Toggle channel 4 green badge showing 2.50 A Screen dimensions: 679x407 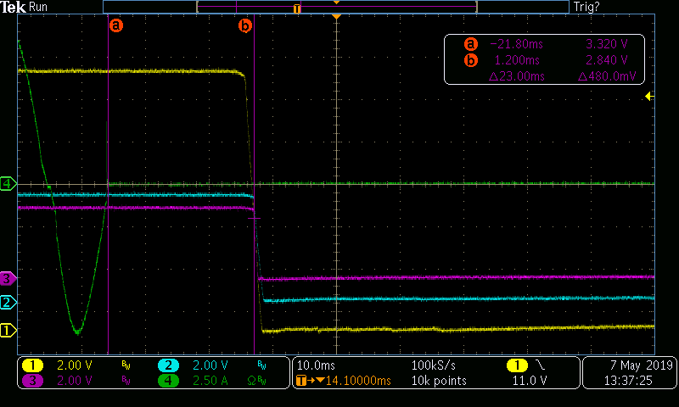coord(168,381)
